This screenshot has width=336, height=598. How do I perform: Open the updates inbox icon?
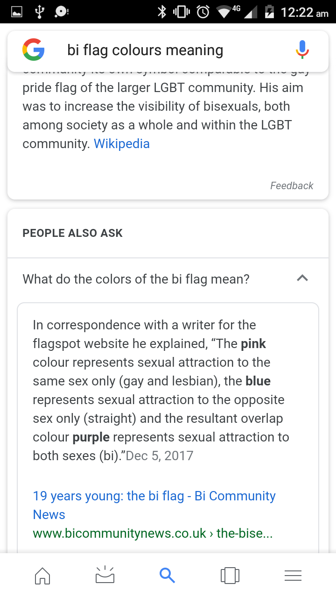105,576
